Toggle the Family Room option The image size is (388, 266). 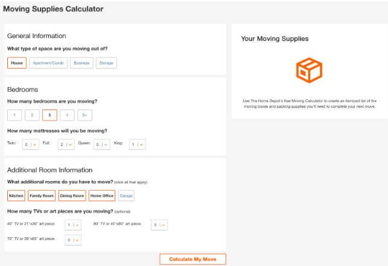42,195
